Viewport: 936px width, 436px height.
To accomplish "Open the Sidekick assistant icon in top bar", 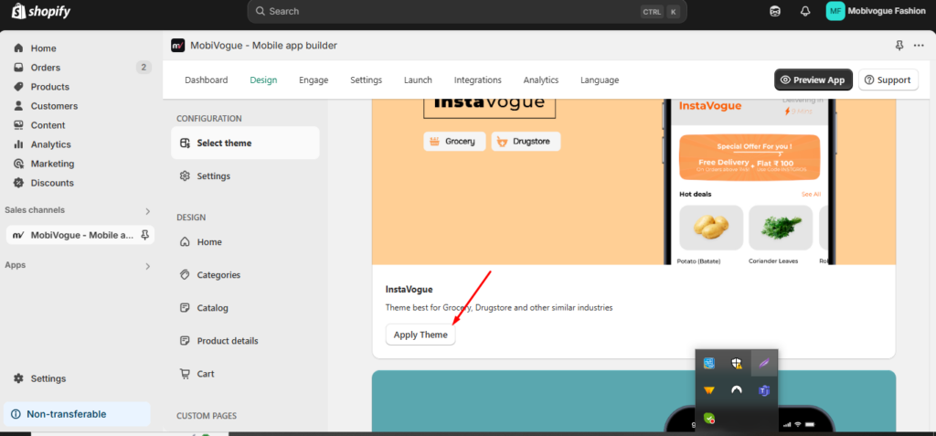I will click(775, 11).
